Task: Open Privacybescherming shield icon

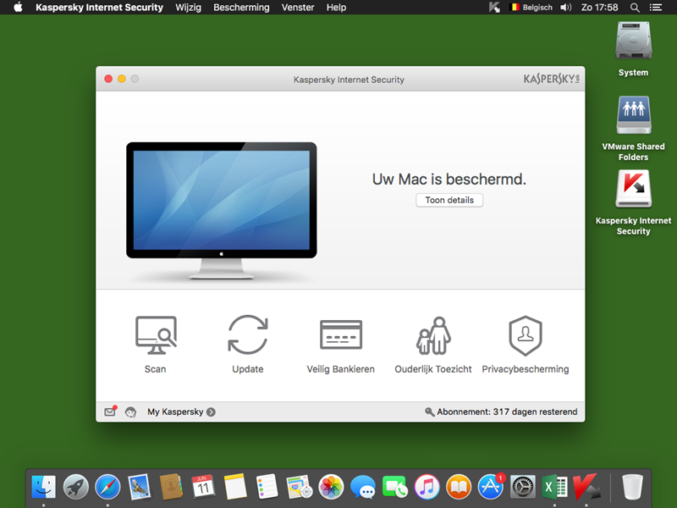Action: point(525,335)
